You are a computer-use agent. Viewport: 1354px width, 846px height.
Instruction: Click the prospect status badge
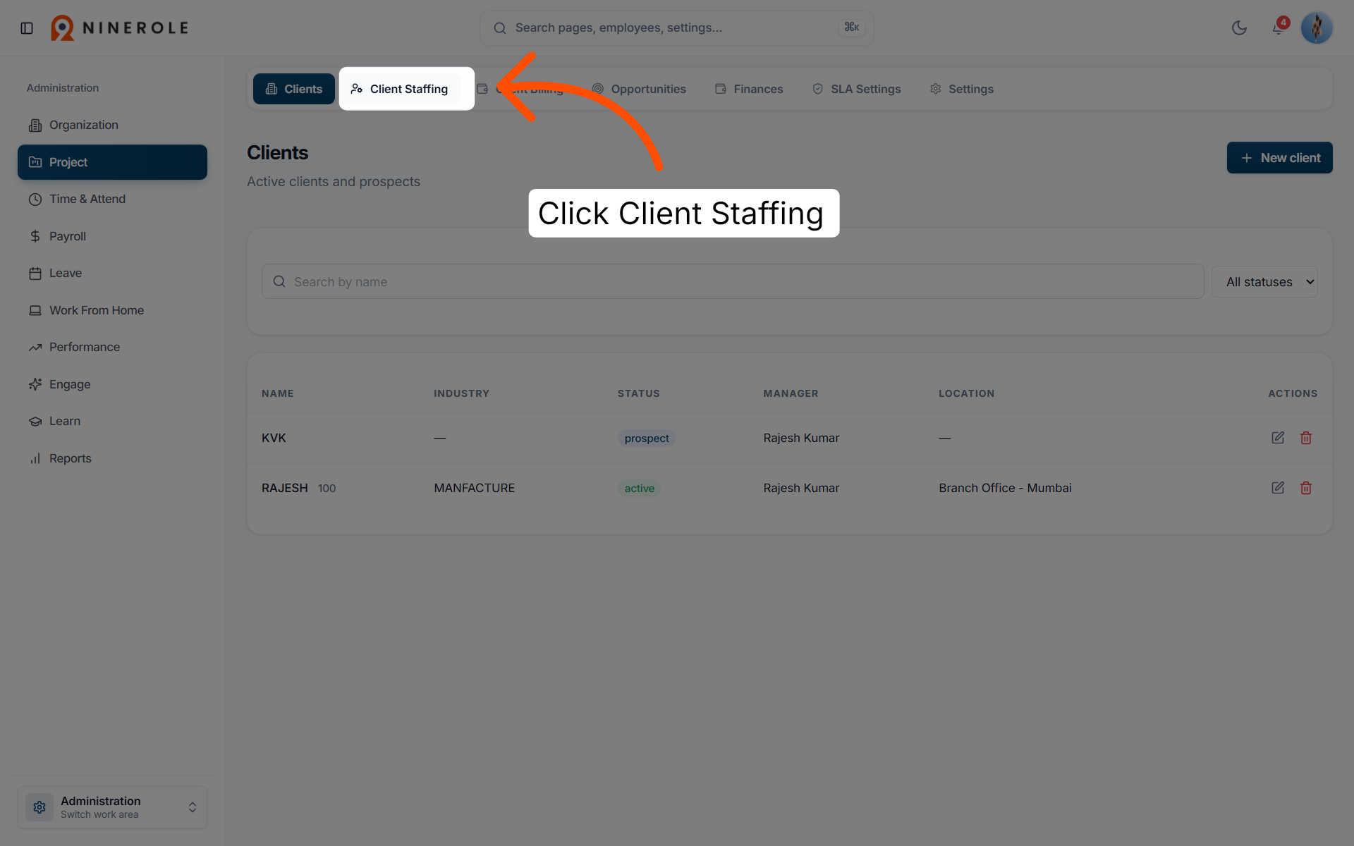coord(646,438)
